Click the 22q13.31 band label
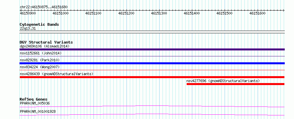 [27, 29]
